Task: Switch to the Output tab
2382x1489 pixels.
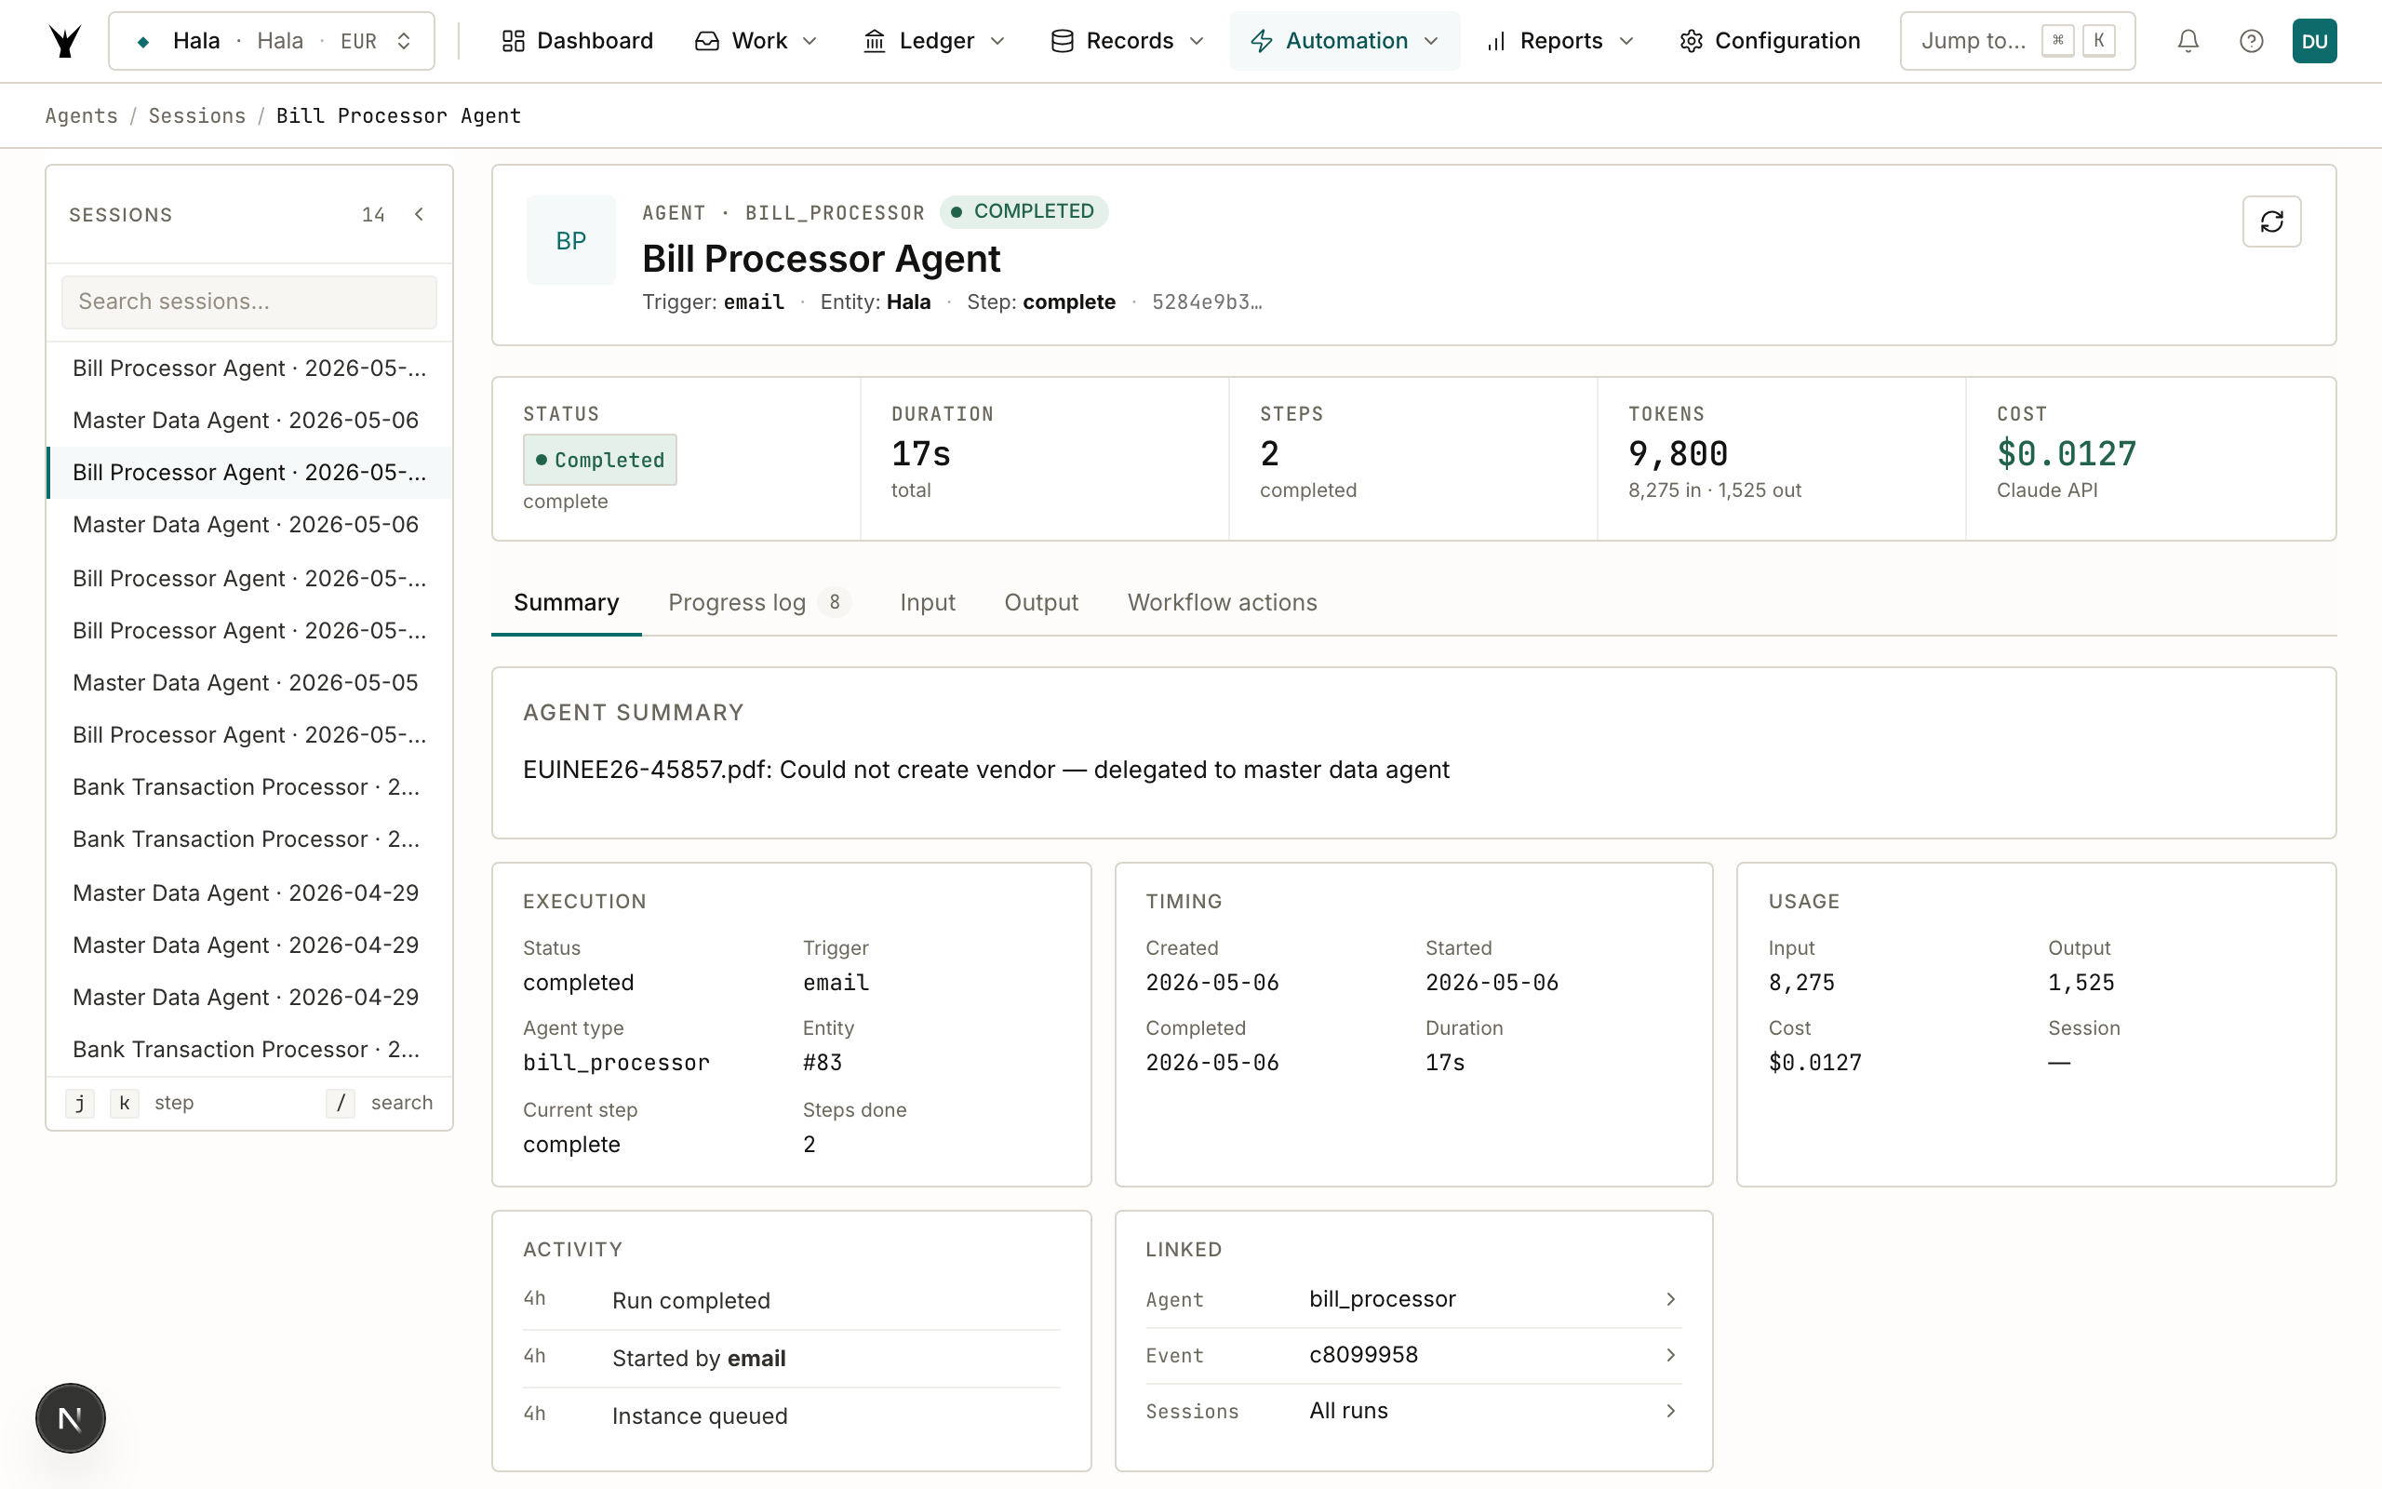Action: click(1041, 603)
